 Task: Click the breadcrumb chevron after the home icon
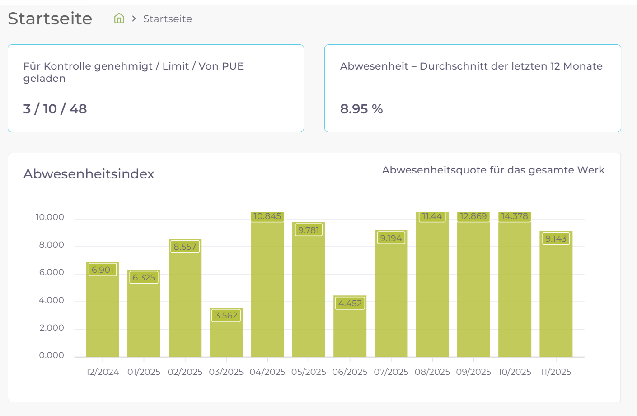(x=133, y=19)
